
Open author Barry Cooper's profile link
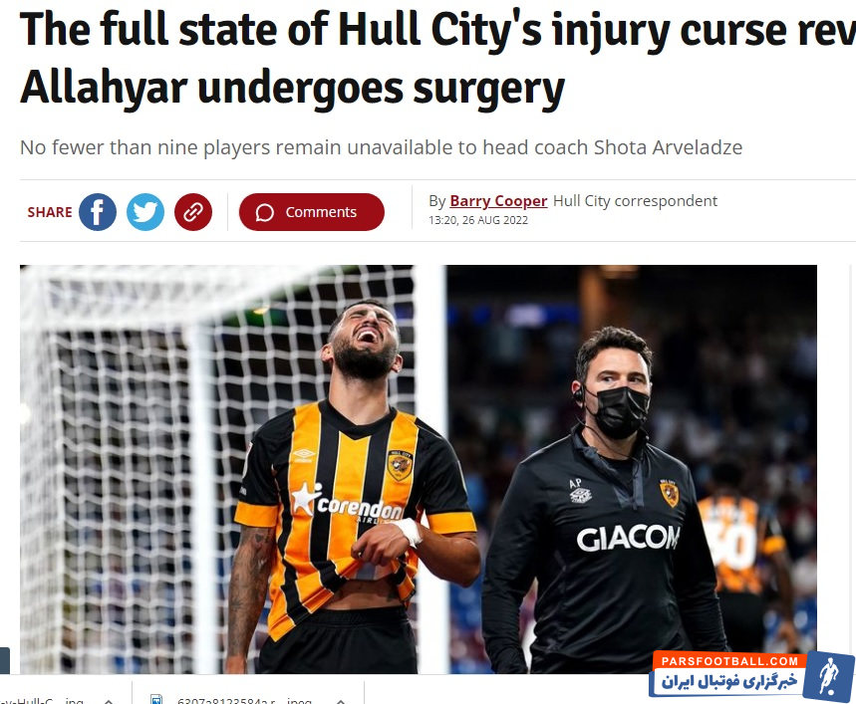click(x=498, y=201)
